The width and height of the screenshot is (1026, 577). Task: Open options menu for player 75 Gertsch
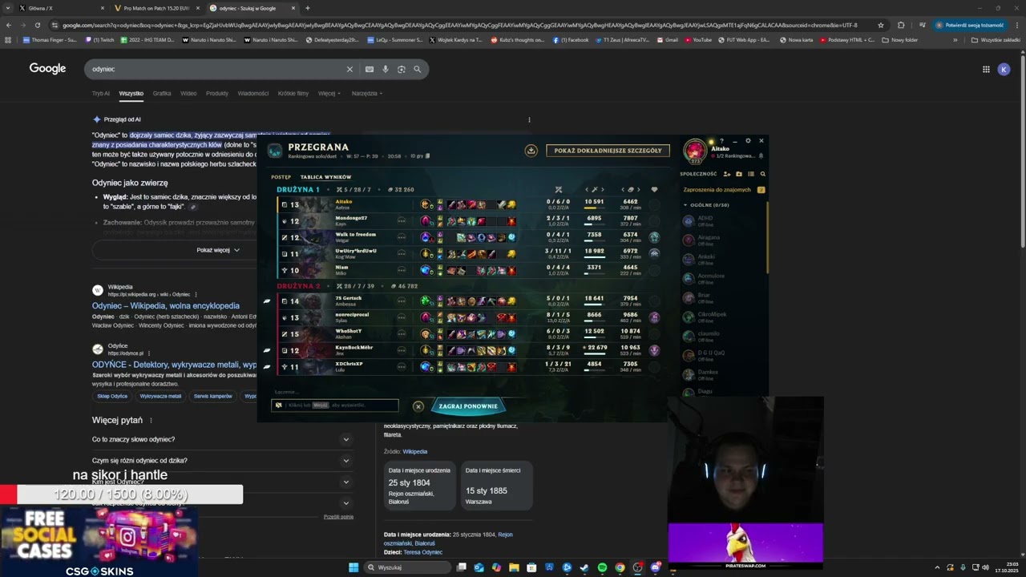coord(402,301)
